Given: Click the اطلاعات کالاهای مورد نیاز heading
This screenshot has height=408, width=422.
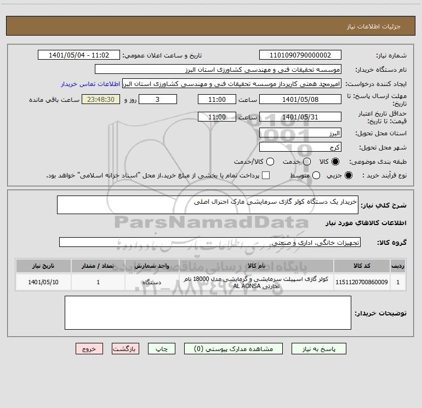Looking at the screenshot, I should (x=366, y=223).
